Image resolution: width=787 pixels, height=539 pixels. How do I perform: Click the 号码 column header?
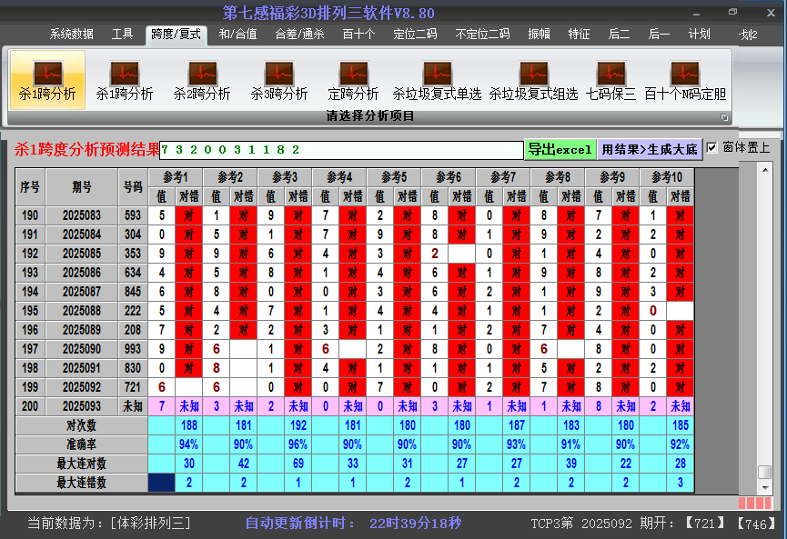coord(133,187)
